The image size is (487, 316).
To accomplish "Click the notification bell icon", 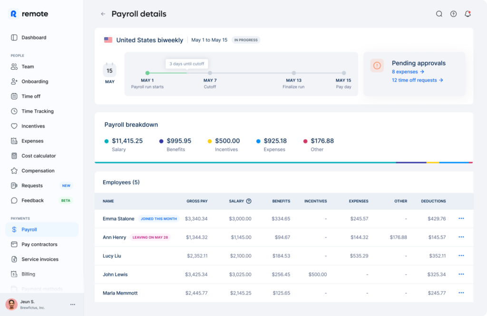I will (x=468, y=14).
